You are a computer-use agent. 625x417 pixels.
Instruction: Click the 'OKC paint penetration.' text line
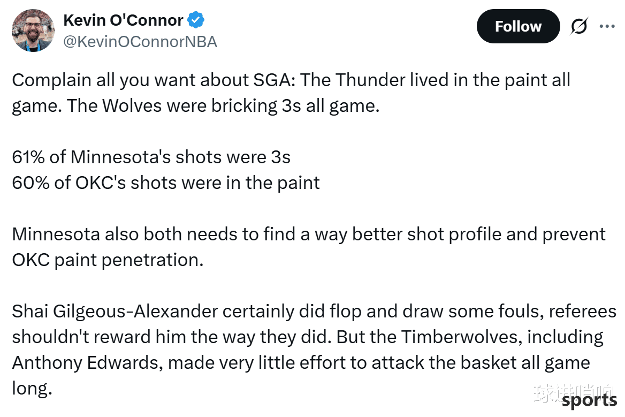(108, 260)
